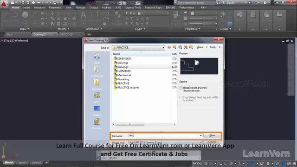Open Favorites in dialog places sidebar
Image resolution: width=297 pixels, height=167 pixels.
pyautogui.click(x=97, y=84)
